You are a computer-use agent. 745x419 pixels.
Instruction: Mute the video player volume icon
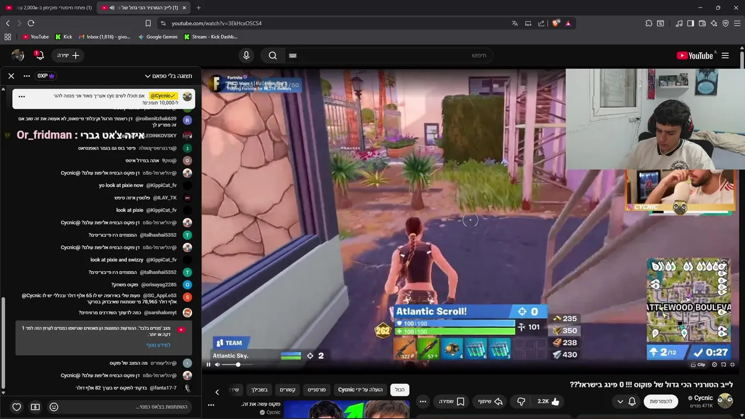pyautogui.click(x=218, y=365)
